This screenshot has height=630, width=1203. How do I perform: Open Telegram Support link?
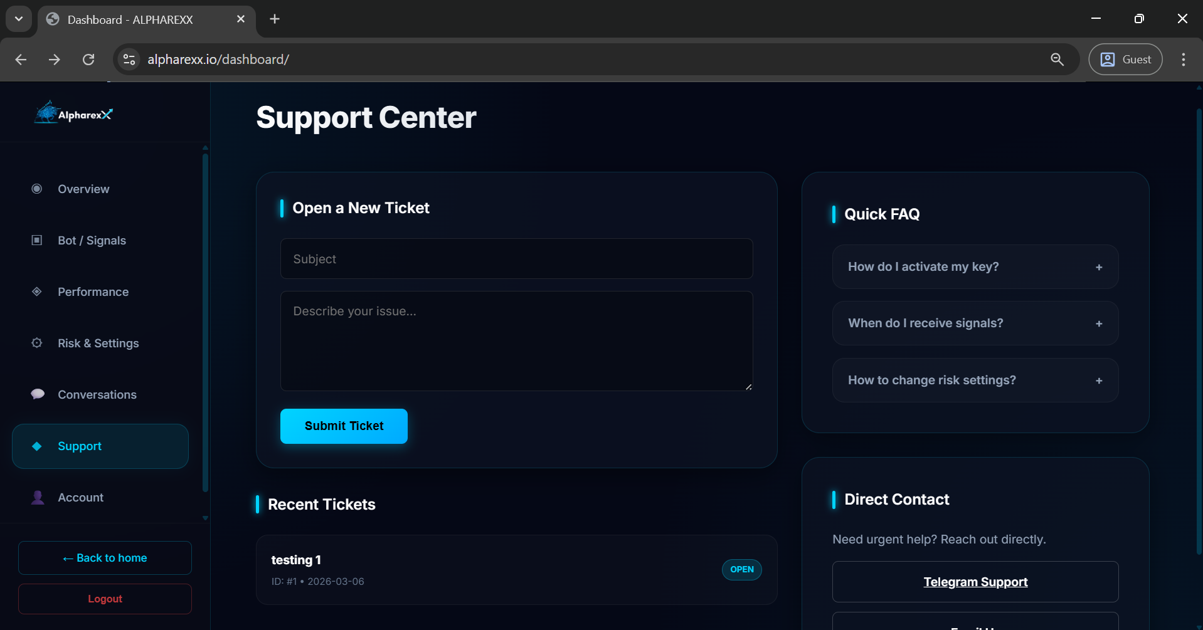pos(975,582)
